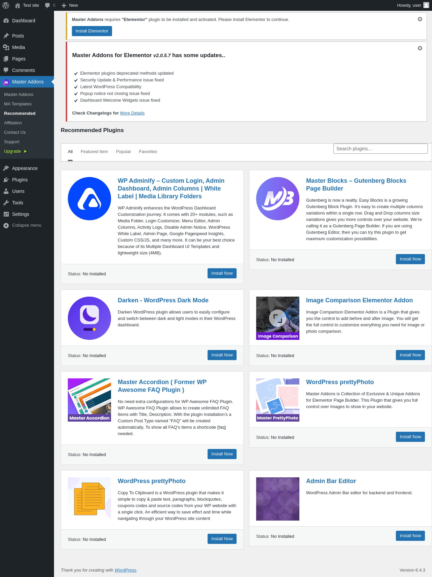Focus the Search plugins input field
The height and width of the screenshot is (577, 432).
coord(381,149)
